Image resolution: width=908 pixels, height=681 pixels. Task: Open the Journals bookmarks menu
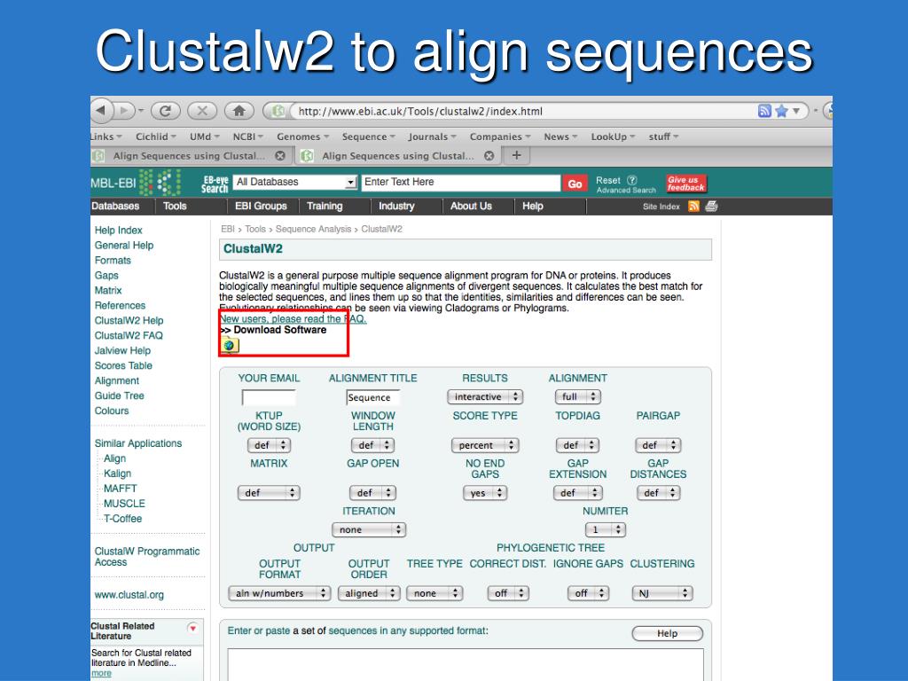(432, 137)
